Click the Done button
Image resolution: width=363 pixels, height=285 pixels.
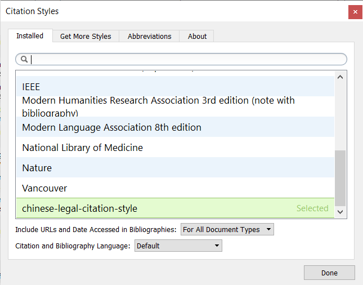coord(329,273)
